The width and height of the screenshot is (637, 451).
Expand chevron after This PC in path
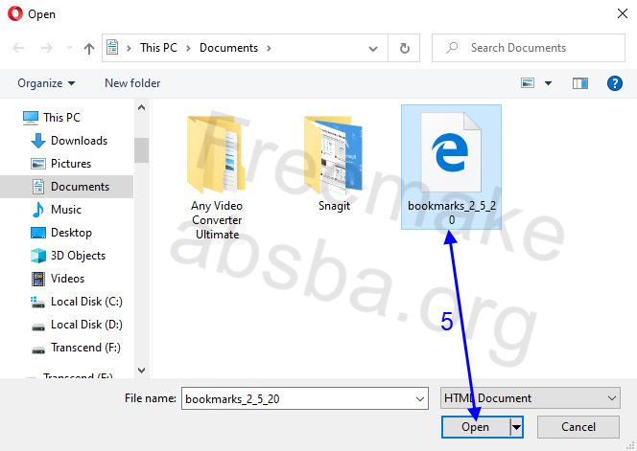coord(188,48)
